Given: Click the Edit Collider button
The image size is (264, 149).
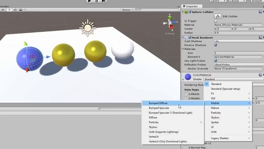Looking at the screenshot, I should pyautogui.click(x=217, y=17).
